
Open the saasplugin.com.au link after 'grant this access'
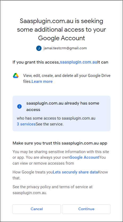(x=79, y=62)
